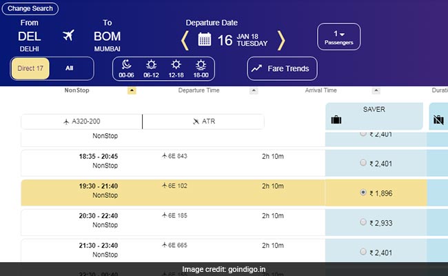Select ₹2,933 fare for flight 6E 185

tap(363, 222)
